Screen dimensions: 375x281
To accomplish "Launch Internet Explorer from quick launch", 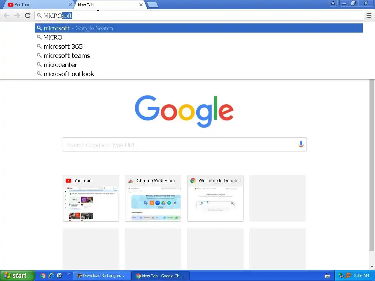I will 51,276.
